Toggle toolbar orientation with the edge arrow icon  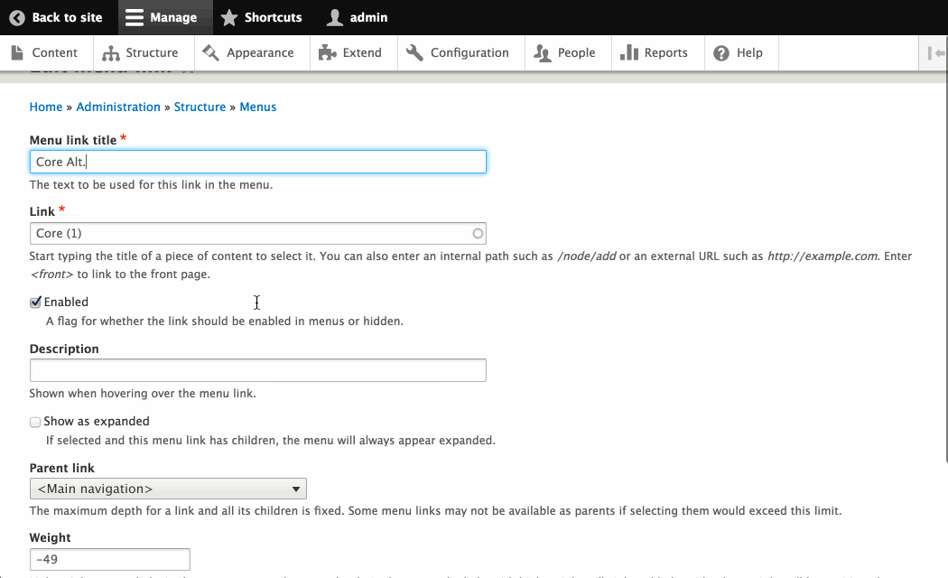(x=936, y=53)
